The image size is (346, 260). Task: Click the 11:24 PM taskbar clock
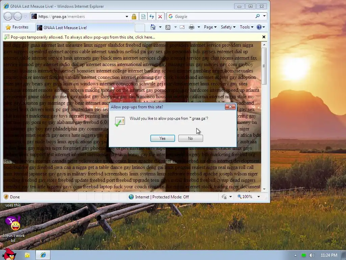(329, 255)
